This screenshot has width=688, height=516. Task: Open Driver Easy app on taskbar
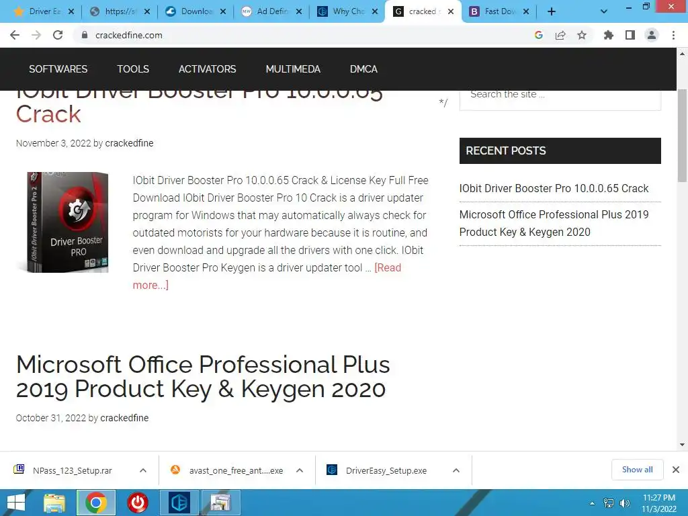click(x=179, y=503)
